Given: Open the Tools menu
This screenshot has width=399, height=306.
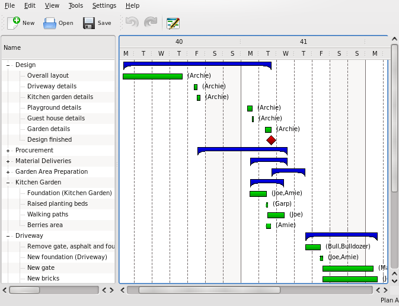Looking at the screenshot, I should point(75,5).
